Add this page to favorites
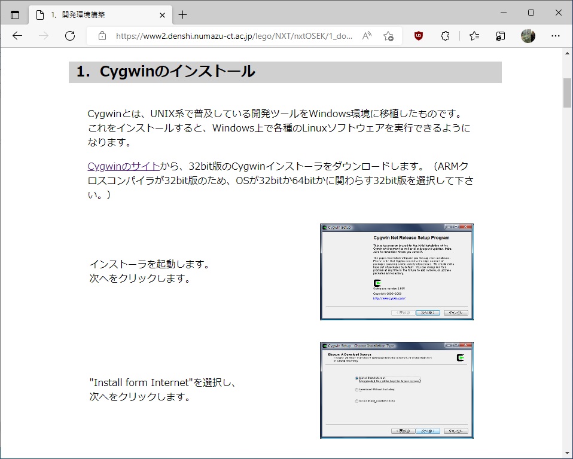 click(x=388, y=36)
